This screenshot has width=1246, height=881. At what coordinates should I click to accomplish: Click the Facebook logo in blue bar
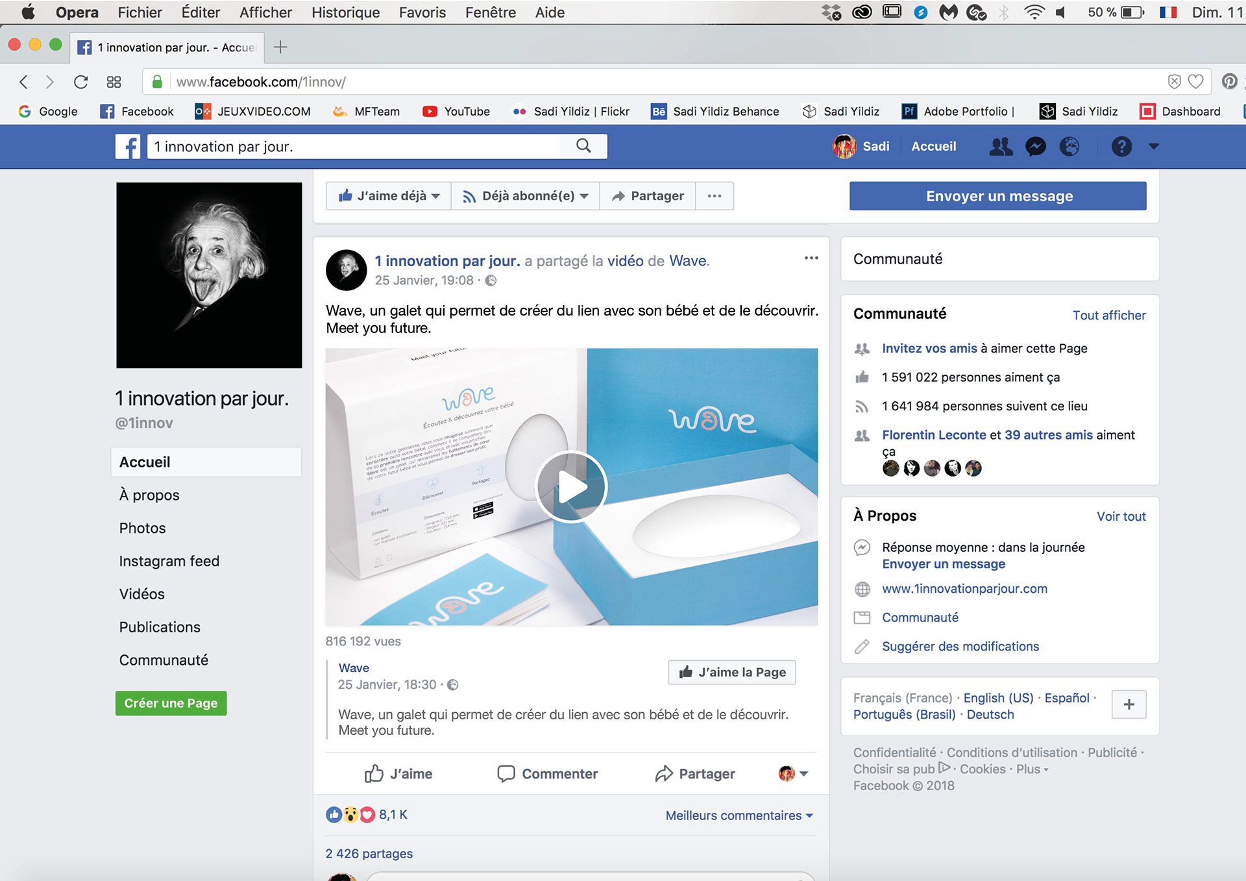click(128, 147)
